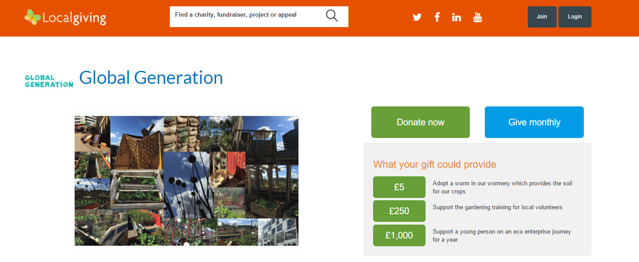This screenshot has width=639, height=262.
Task: Select the first carousel slide dot
Action: coord(179,245)
